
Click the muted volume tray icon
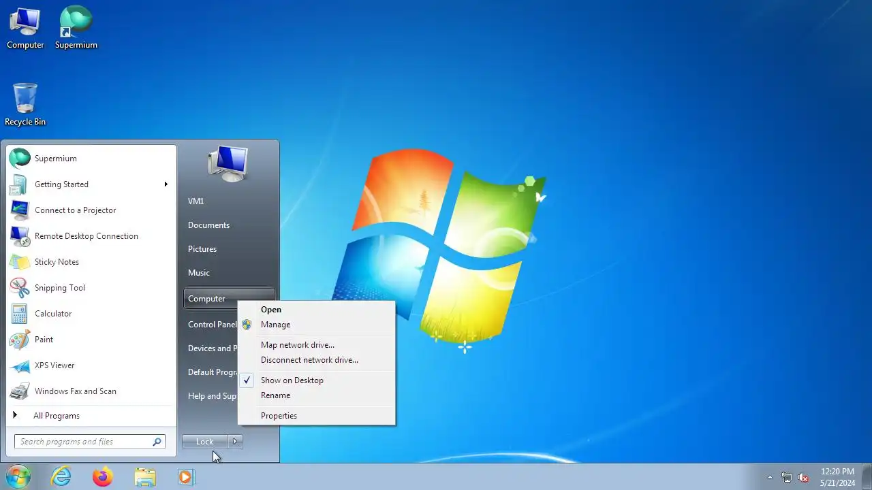pyautogui.click(x=803, y=478)
